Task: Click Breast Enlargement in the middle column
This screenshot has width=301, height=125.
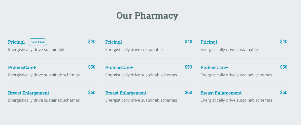Action: [x=126, y=93]
